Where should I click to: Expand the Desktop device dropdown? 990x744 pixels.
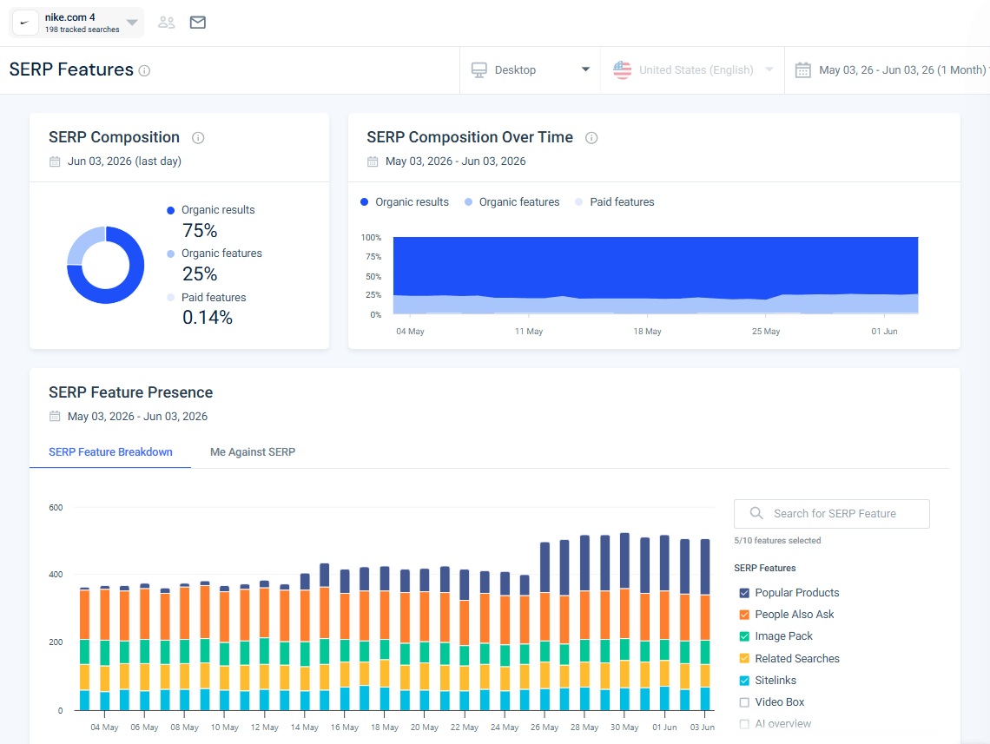click(x=585, y=69)
